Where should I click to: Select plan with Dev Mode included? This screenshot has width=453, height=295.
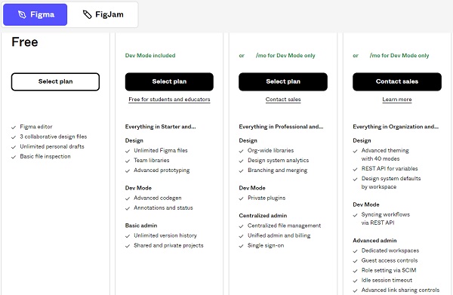coord(169,81)
